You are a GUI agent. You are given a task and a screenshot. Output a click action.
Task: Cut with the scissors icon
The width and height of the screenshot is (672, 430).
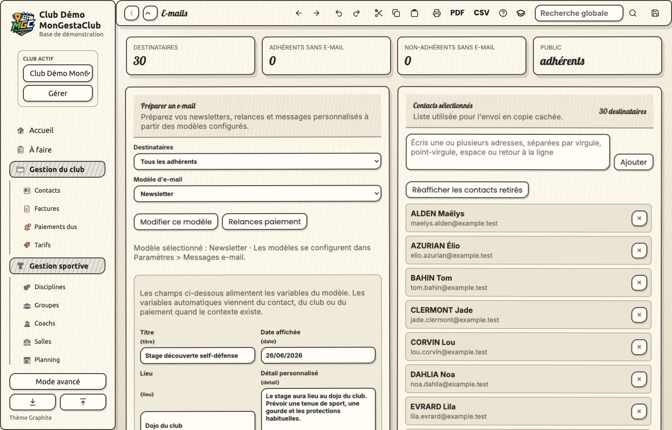coord(378,13)
